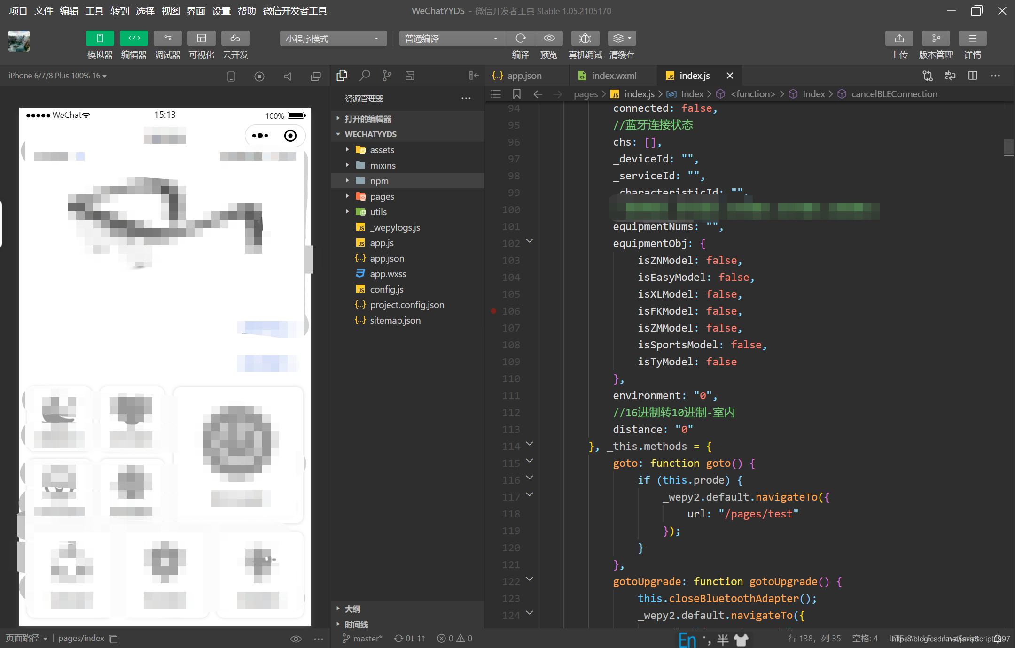The height and width of the screenshot is (648, 1015).
Task: Collapse the WECHATYYDS project root
Action: click(408, 134)
